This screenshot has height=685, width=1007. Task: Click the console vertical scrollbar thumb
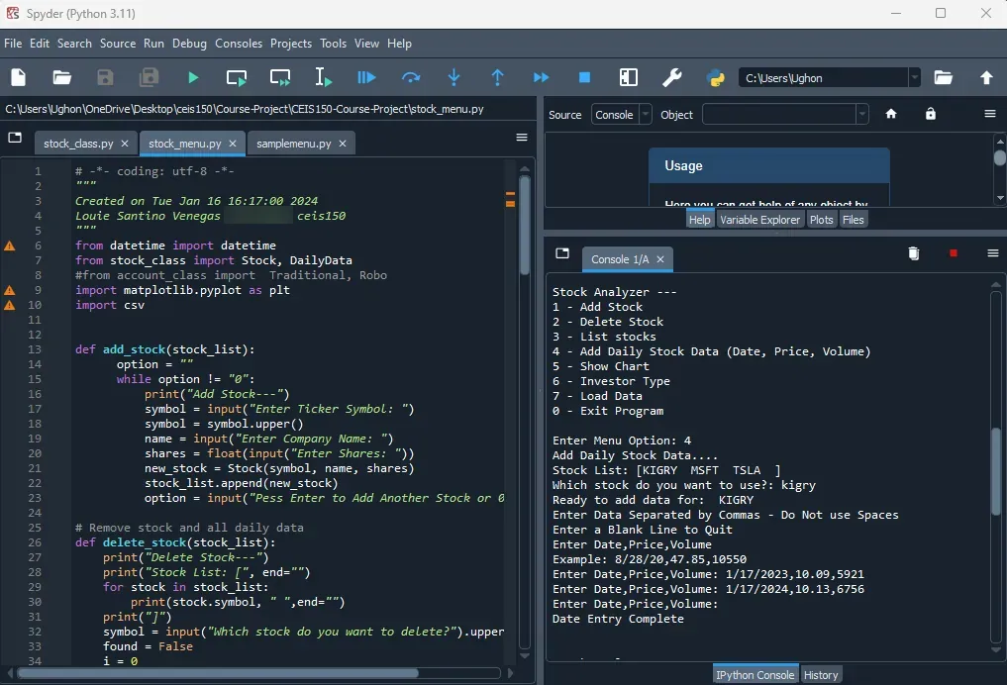point(996,470)
